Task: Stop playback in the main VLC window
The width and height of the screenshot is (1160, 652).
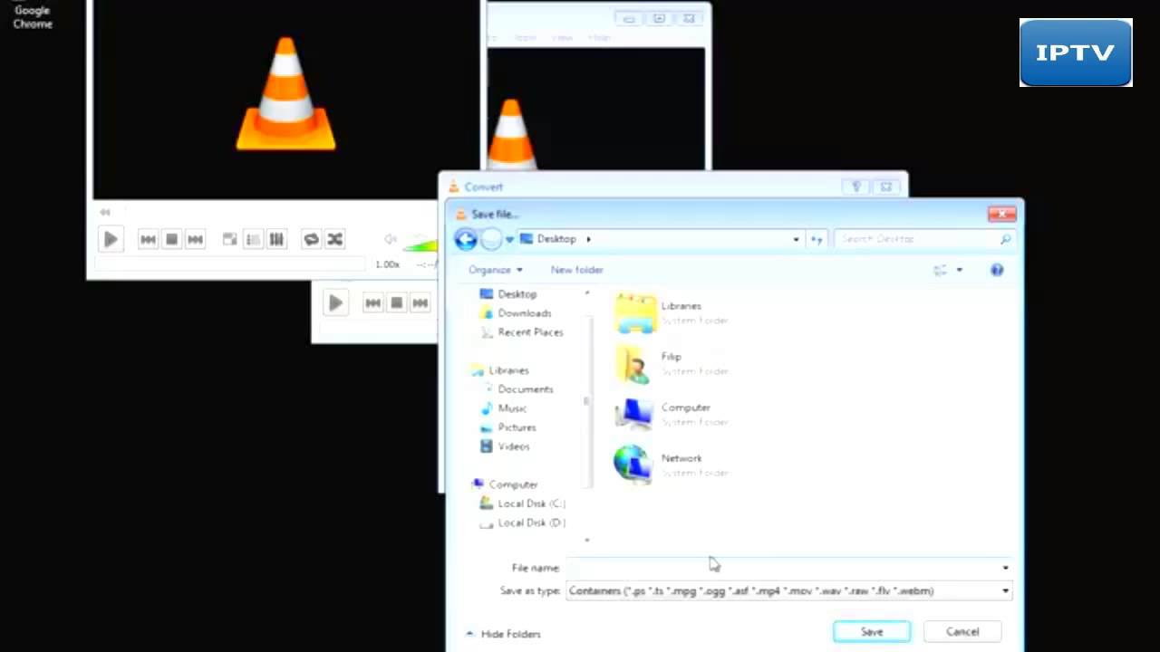Action: tap(171, 239)
